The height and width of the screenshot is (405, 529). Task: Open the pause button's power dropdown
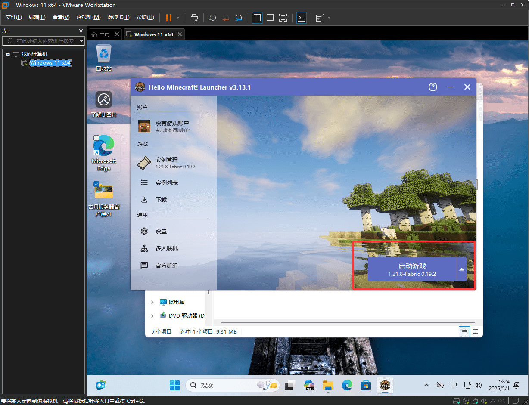(x=178, y=18)
